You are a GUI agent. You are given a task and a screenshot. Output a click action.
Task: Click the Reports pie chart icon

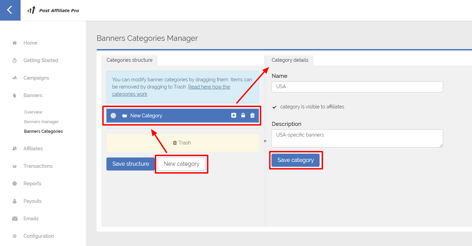coord(14,184)
